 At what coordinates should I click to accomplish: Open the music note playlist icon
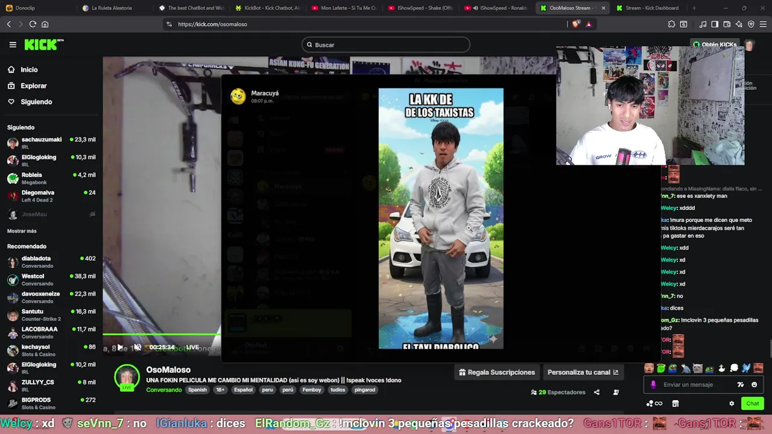point(703,24)
